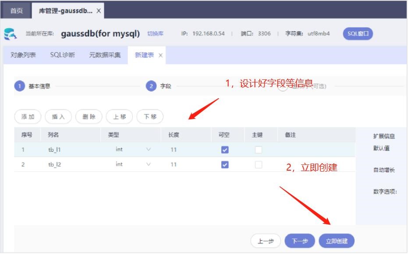The width and height of the screenshot is (408, 254).
Task: Select row number 1 cell
Action: click(x=23, y=150)
